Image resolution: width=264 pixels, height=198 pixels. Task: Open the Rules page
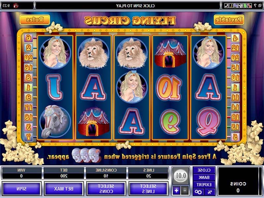[x=35, y=20]
